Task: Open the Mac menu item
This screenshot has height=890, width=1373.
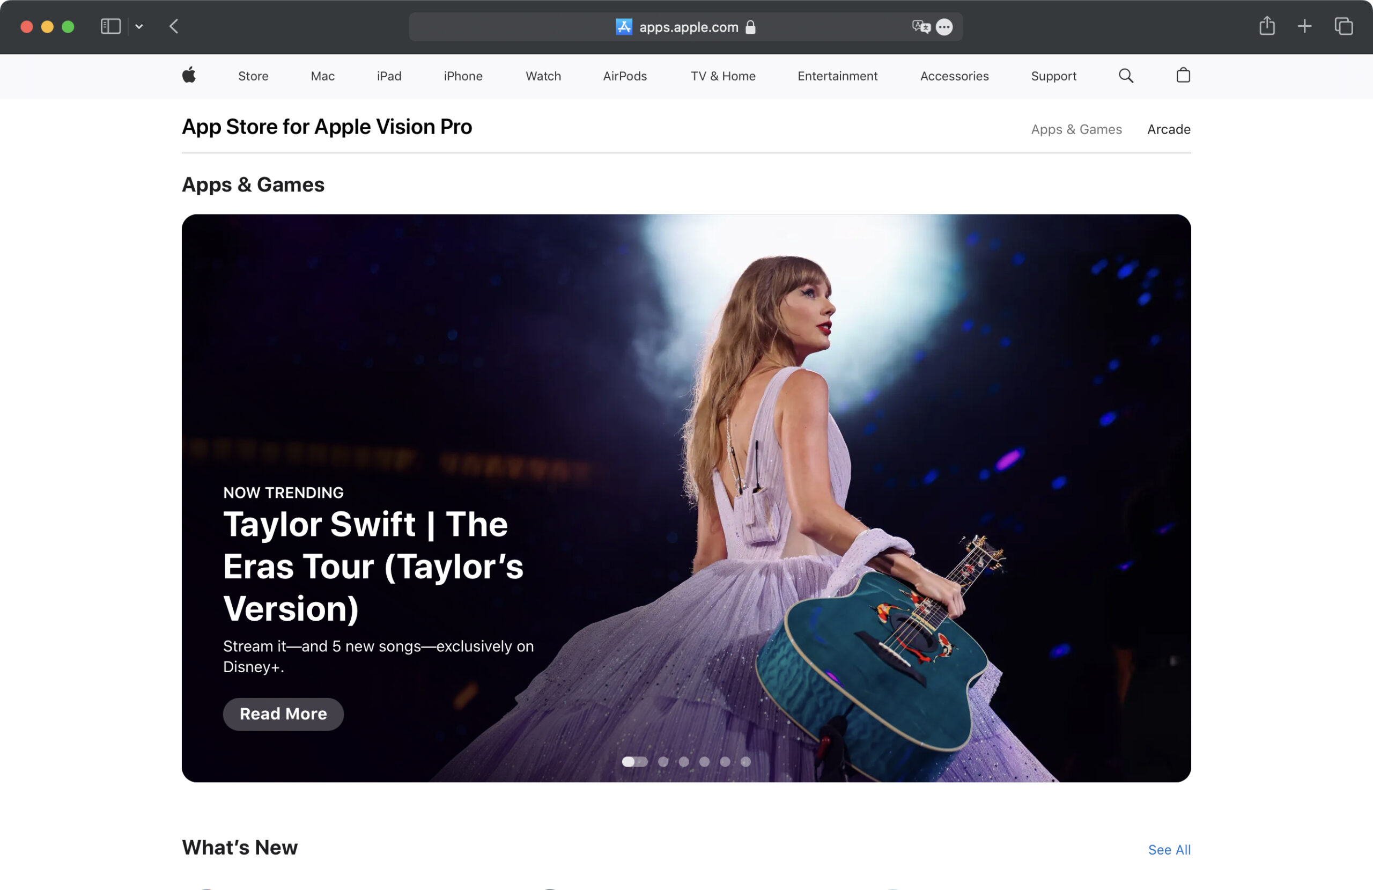Action: pos(322,76)
